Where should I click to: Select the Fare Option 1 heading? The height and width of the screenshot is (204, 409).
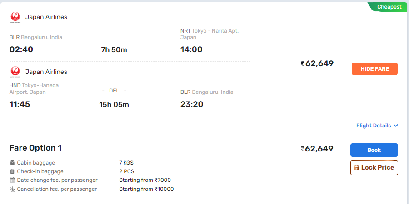click(x=35, y=148)
